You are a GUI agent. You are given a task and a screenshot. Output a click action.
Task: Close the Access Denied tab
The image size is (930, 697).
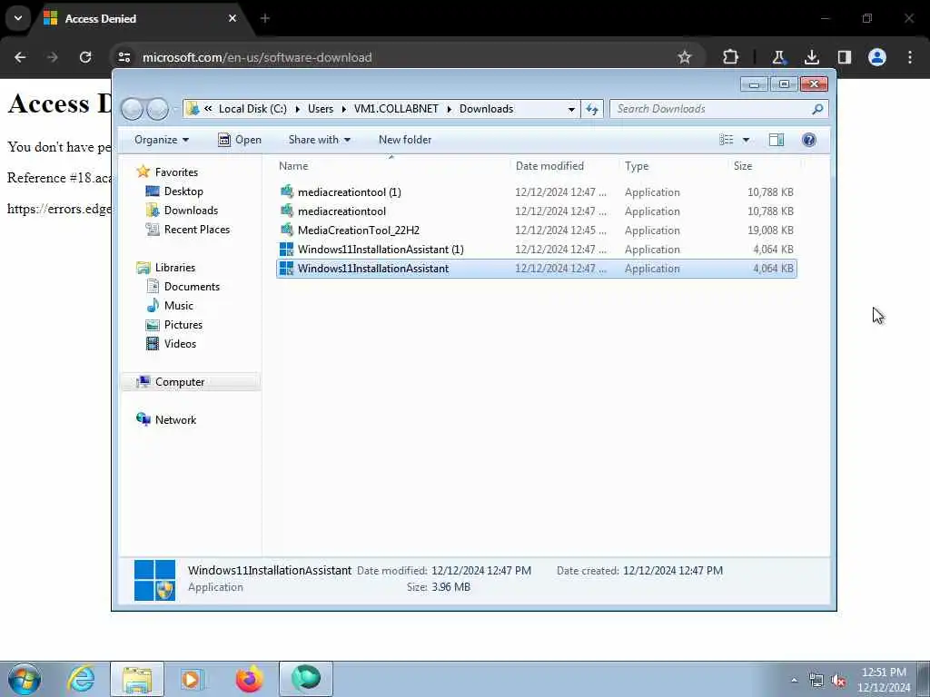232,18
